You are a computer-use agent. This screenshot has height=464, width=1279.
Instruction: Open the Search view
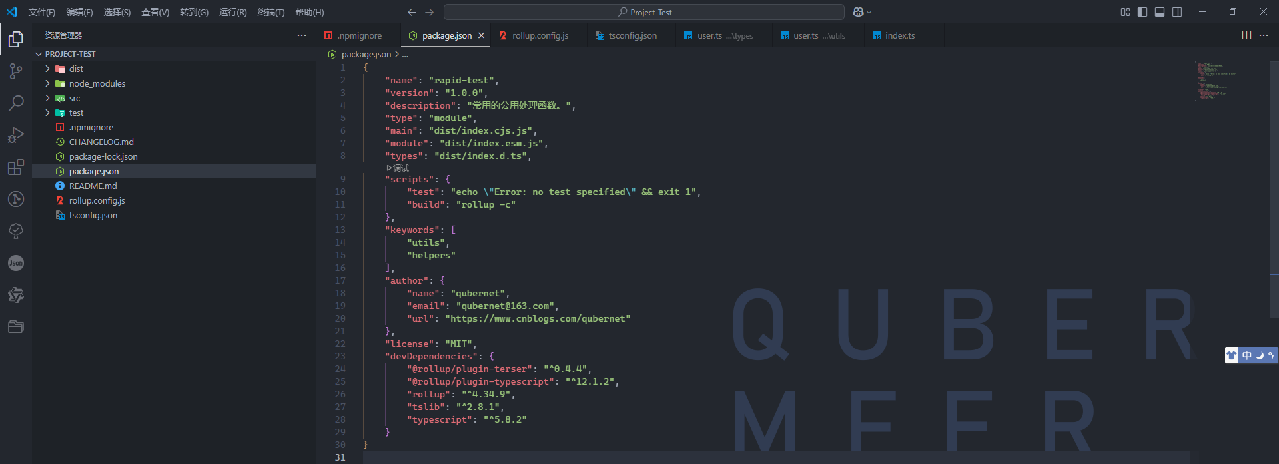point(16,103)
